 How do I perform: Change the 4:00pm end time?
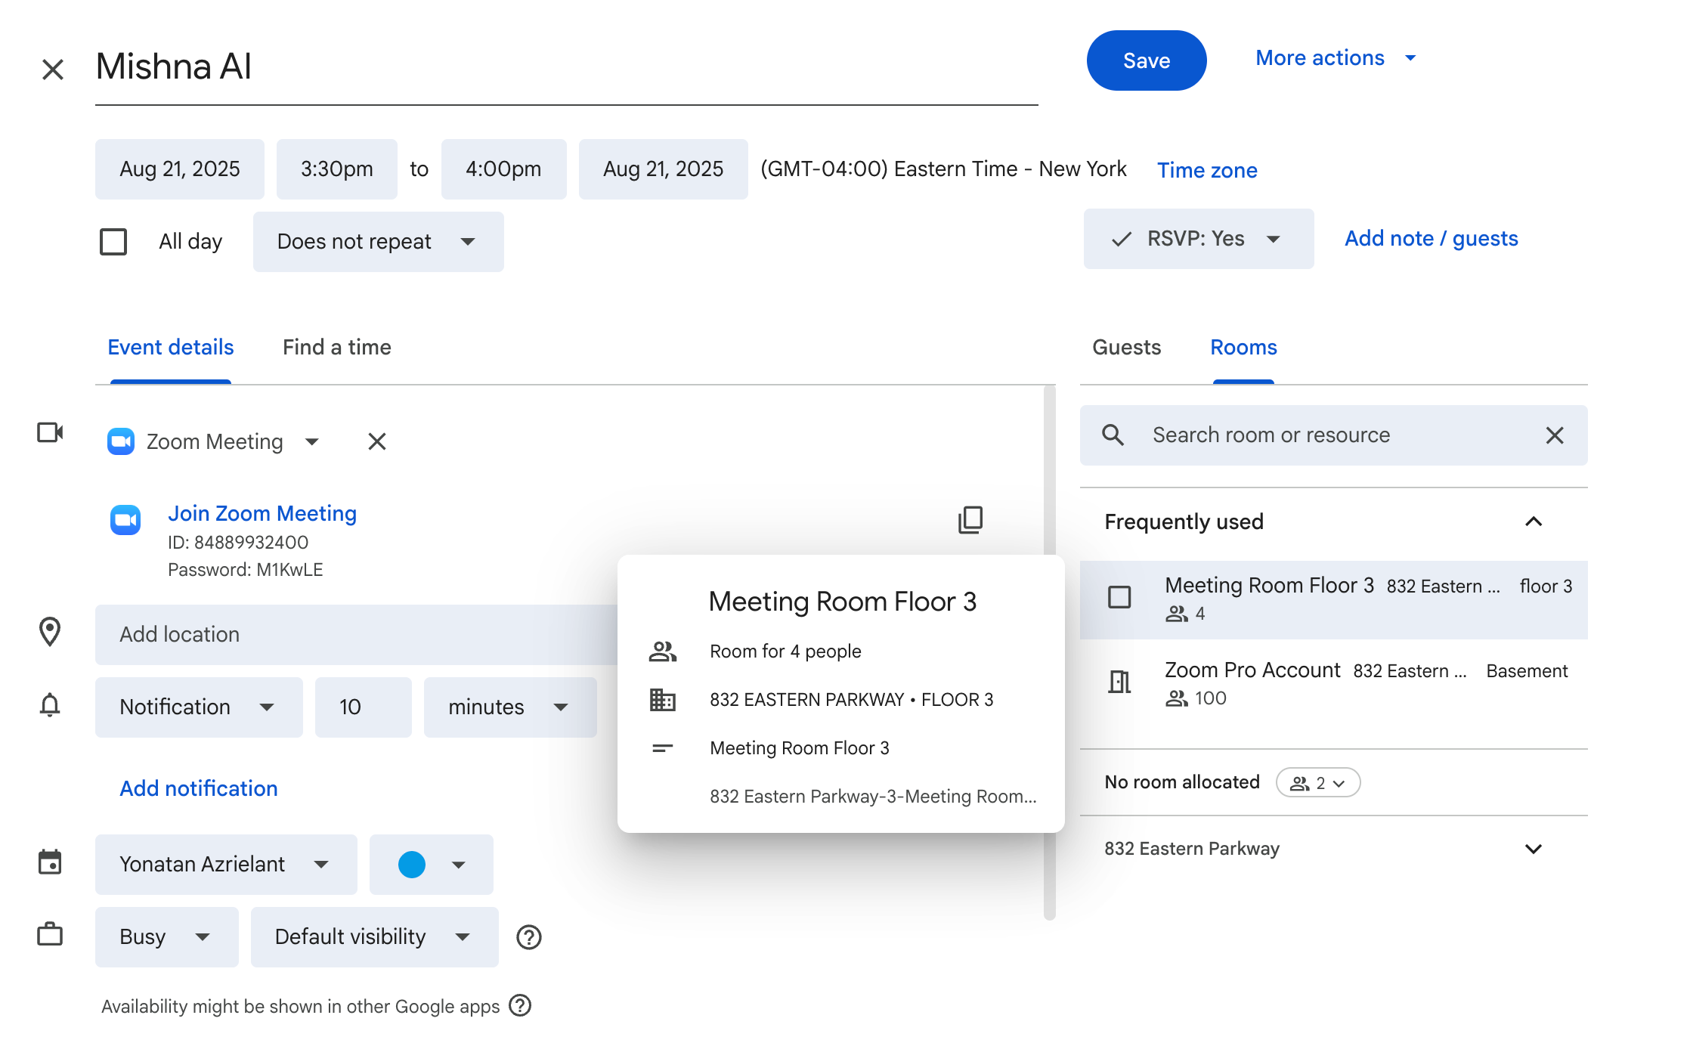click(504, 169)
